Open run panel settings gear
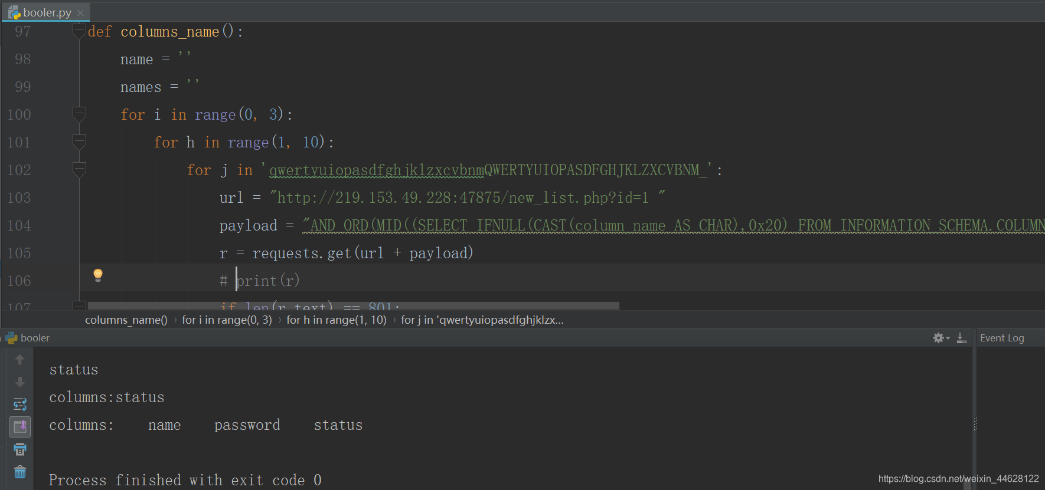This screenshot has width=1045, height=490. 941,338
